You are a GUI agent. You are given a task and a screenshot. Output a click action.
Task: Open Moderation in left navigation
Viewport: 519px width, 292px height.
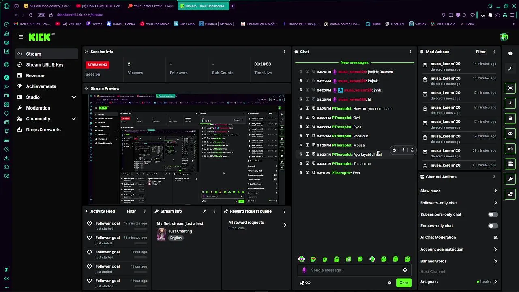(47, 108)
